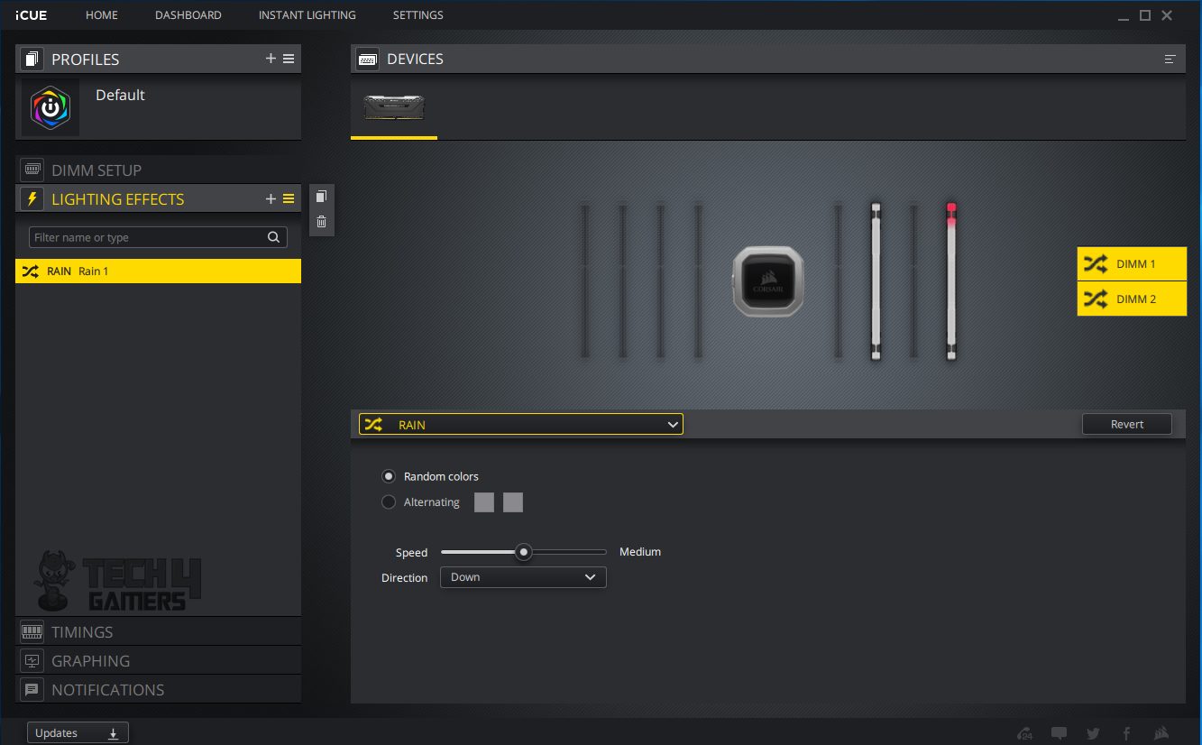This screenshot has height=745, width=1202.
Task: Expand the Timings section
Action: click(x=158, y=631)
